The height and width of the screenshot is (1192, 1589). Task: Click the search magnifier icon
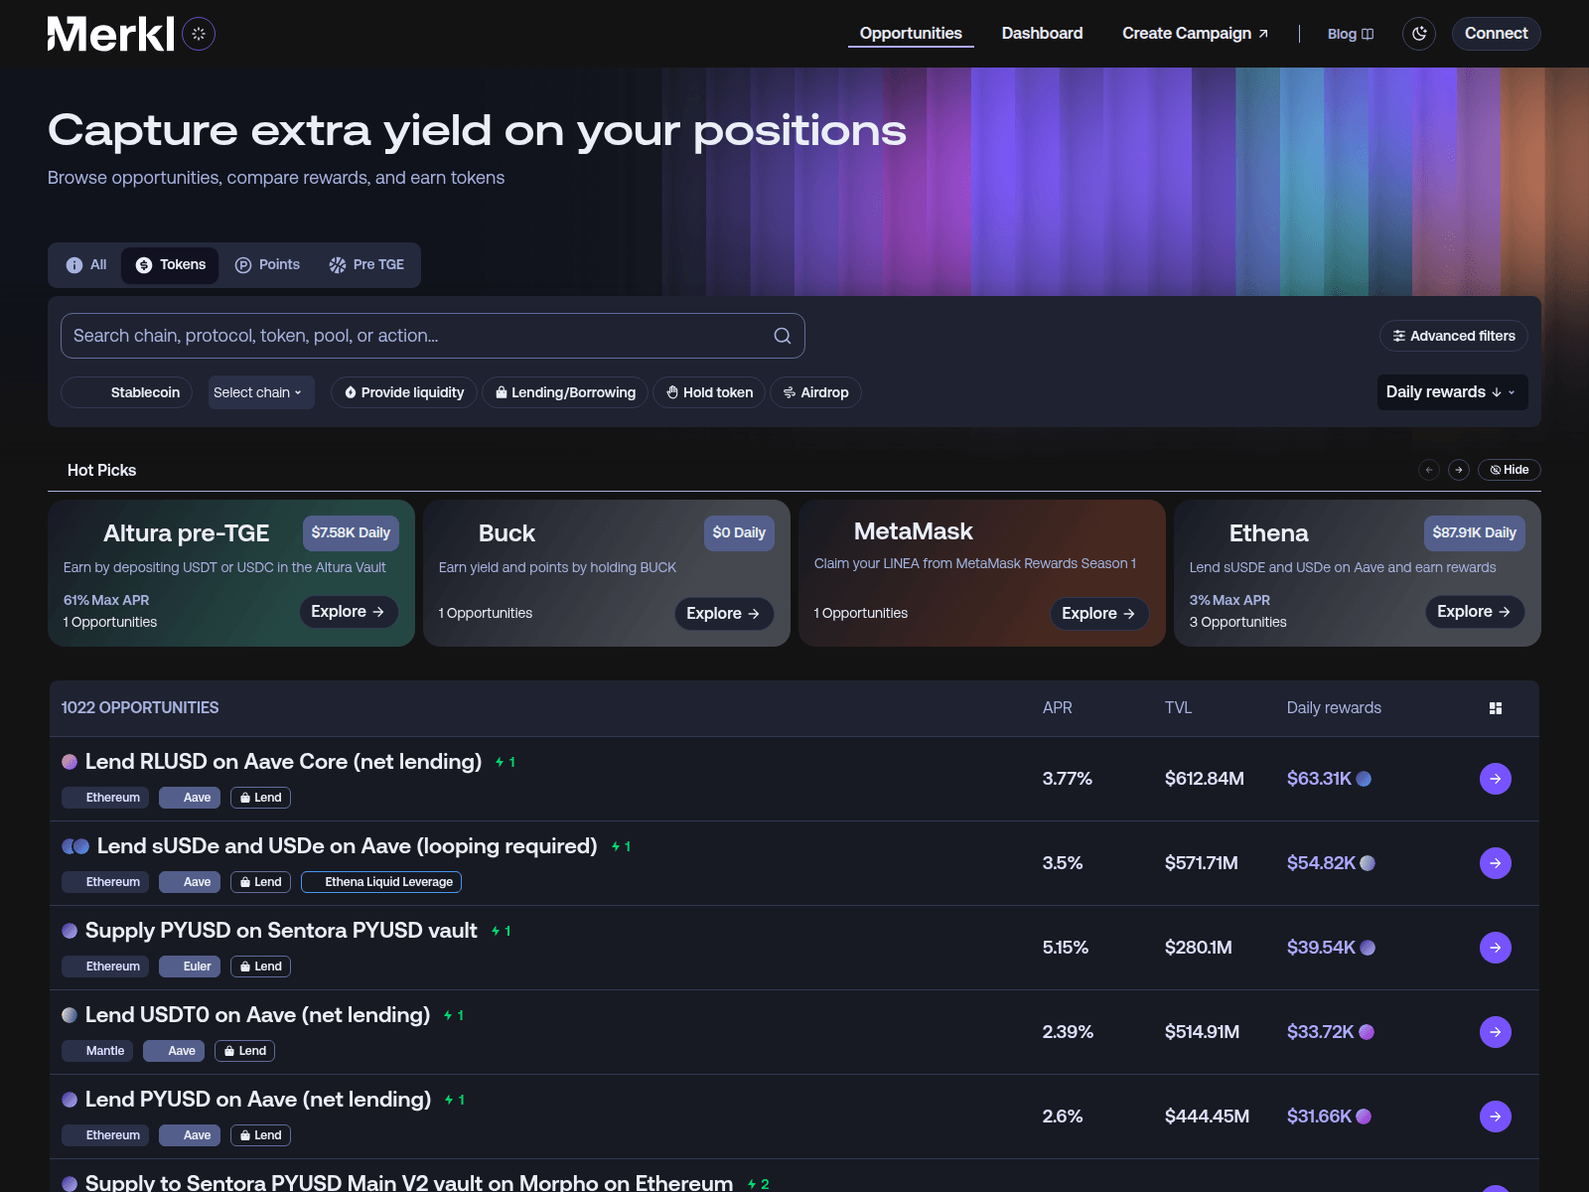[x=783, y=336]
